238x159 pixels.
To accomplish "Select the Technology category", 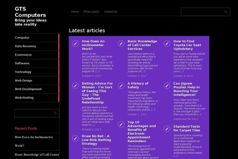I will 23,72.
